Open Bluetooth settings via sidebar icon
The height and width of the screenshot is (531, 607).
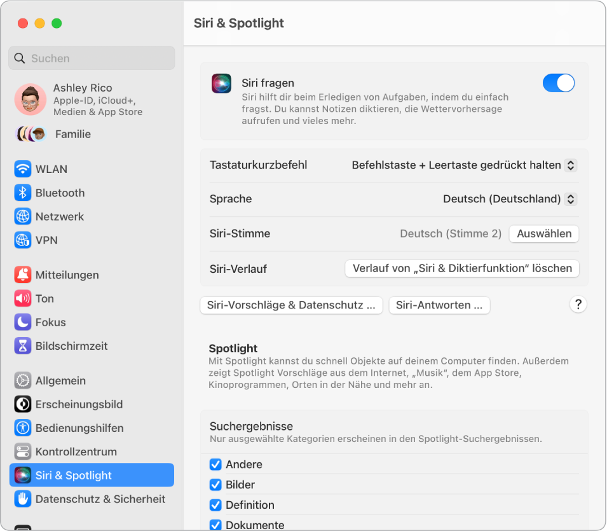[22, 193]
